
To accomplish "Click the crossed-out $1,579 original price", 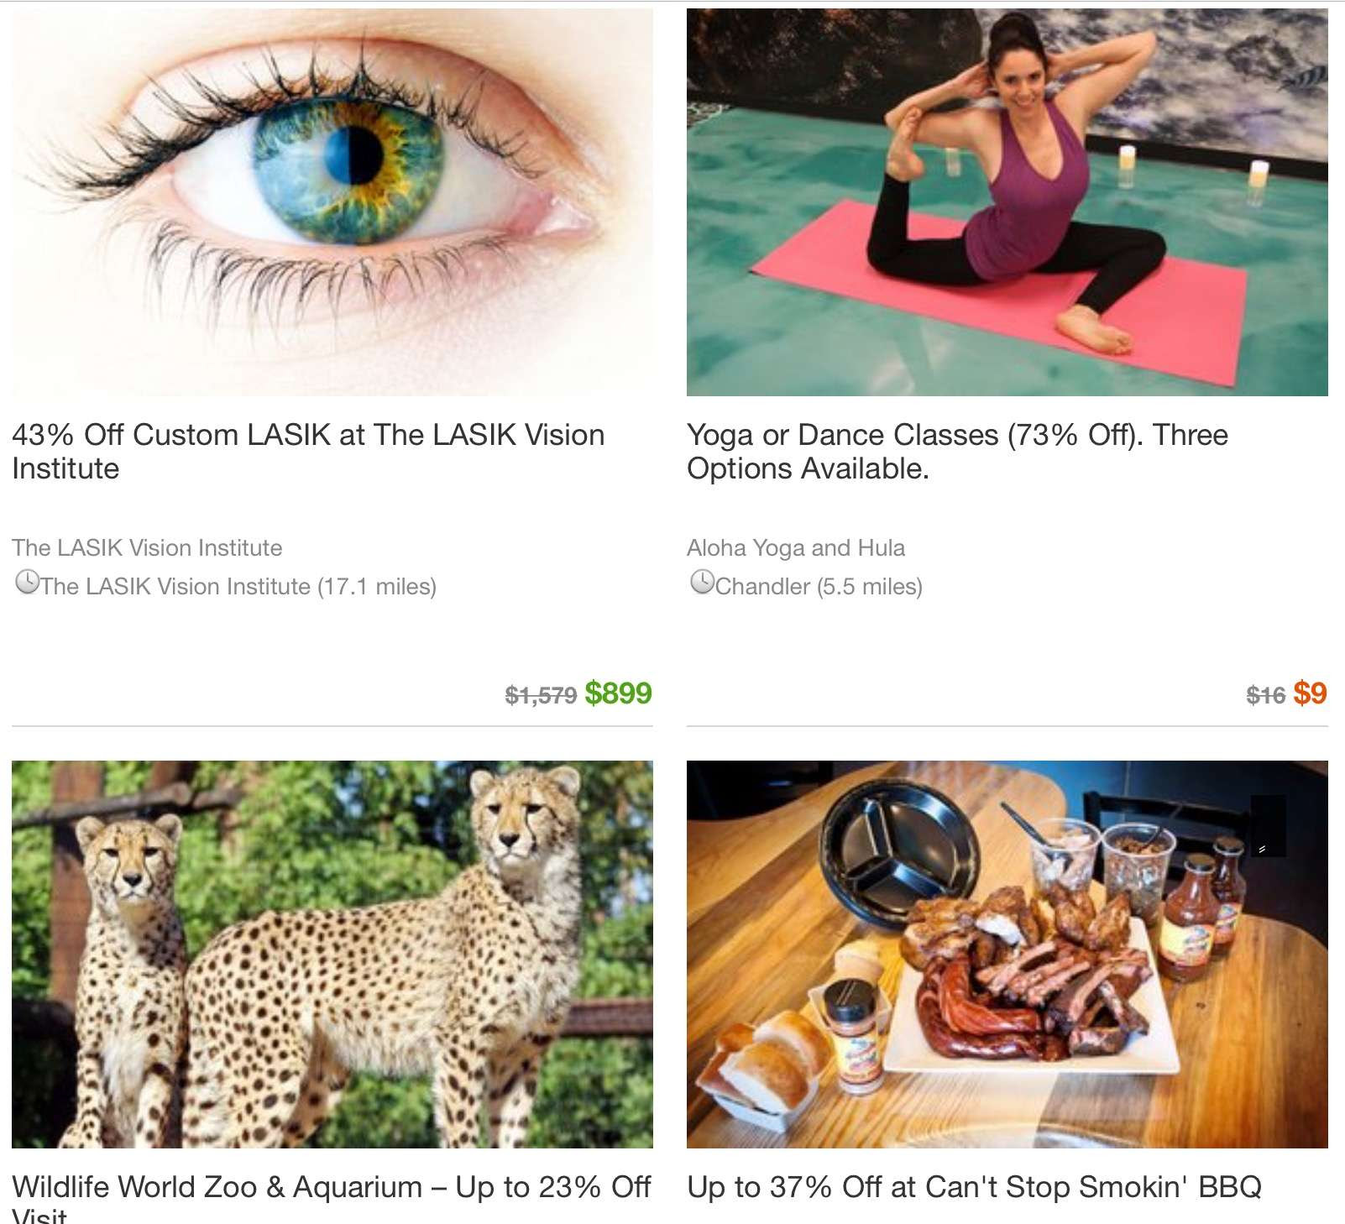I will [541, 695].
